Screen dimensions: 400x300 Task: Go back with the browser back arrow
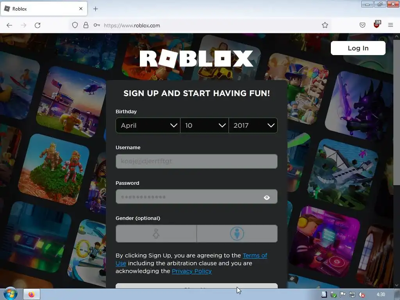9,25
